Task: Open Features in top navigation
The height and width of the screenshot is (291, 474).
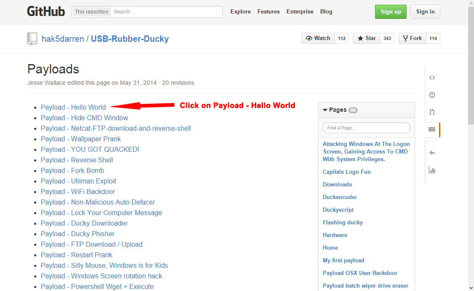Action: tap(268, 11)
